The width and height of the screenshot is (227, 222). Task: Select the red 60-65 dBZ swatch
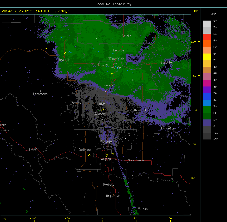tap(207, 37)
